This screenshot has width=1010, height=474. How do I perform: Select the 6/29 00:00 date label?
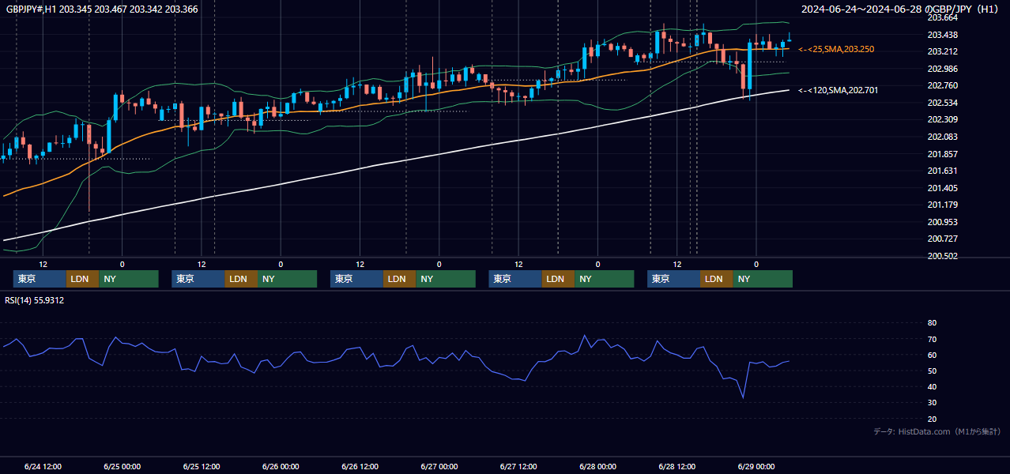pos(756,467)
